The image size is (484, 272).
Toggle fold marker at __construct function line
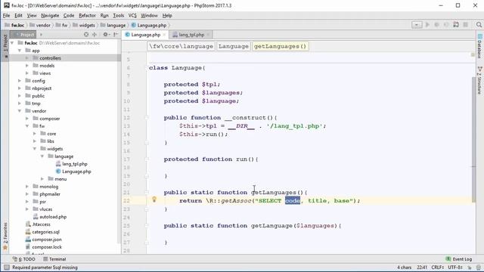[147, 118]
